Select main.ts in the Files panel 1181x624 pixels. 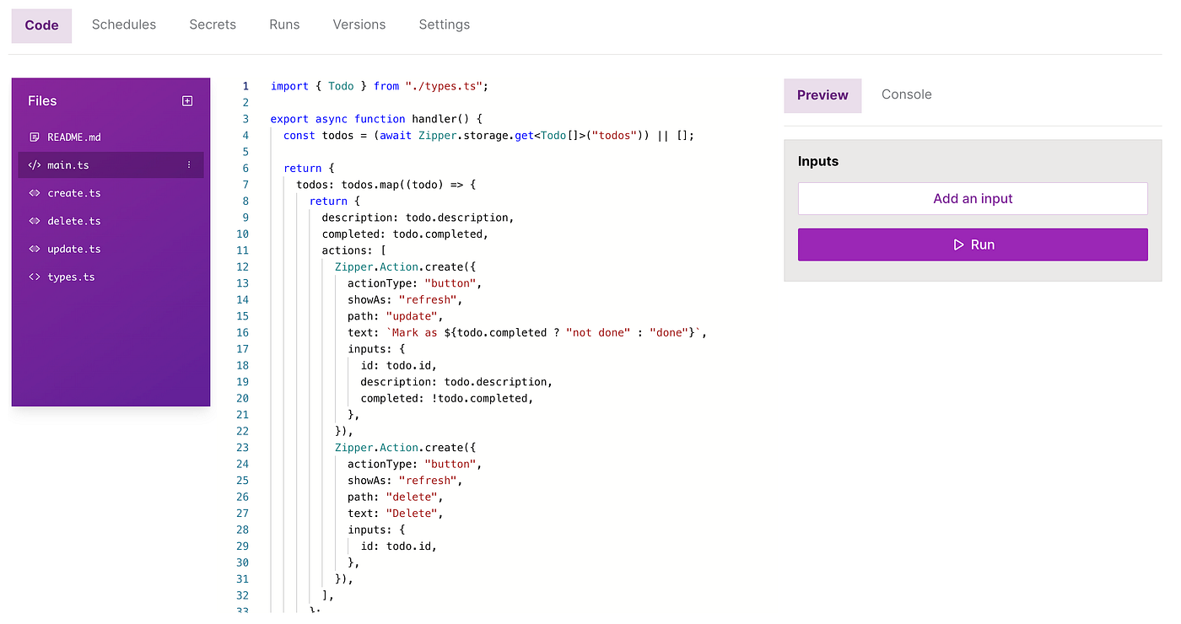111,165
